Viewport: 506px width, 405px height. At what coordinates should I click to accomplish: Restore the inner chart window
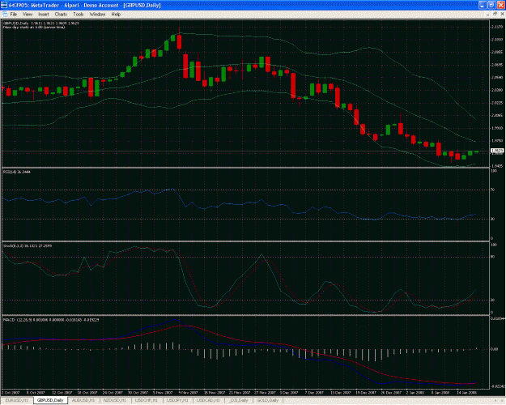[x=495, y=14]
